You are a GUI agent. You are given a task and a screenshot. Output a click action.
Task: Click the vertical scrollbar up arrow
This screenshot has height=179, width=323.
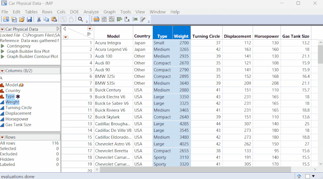point(321,42)
